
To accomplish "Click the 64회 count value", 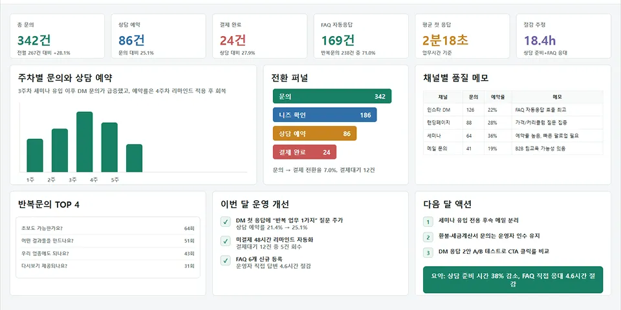I will [x=190, y=228].
